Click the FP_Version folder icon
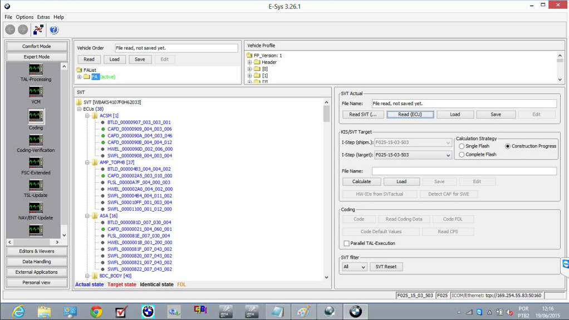This screenshot has width=569, height=320. pyautogui.click(x=249, y=55)
